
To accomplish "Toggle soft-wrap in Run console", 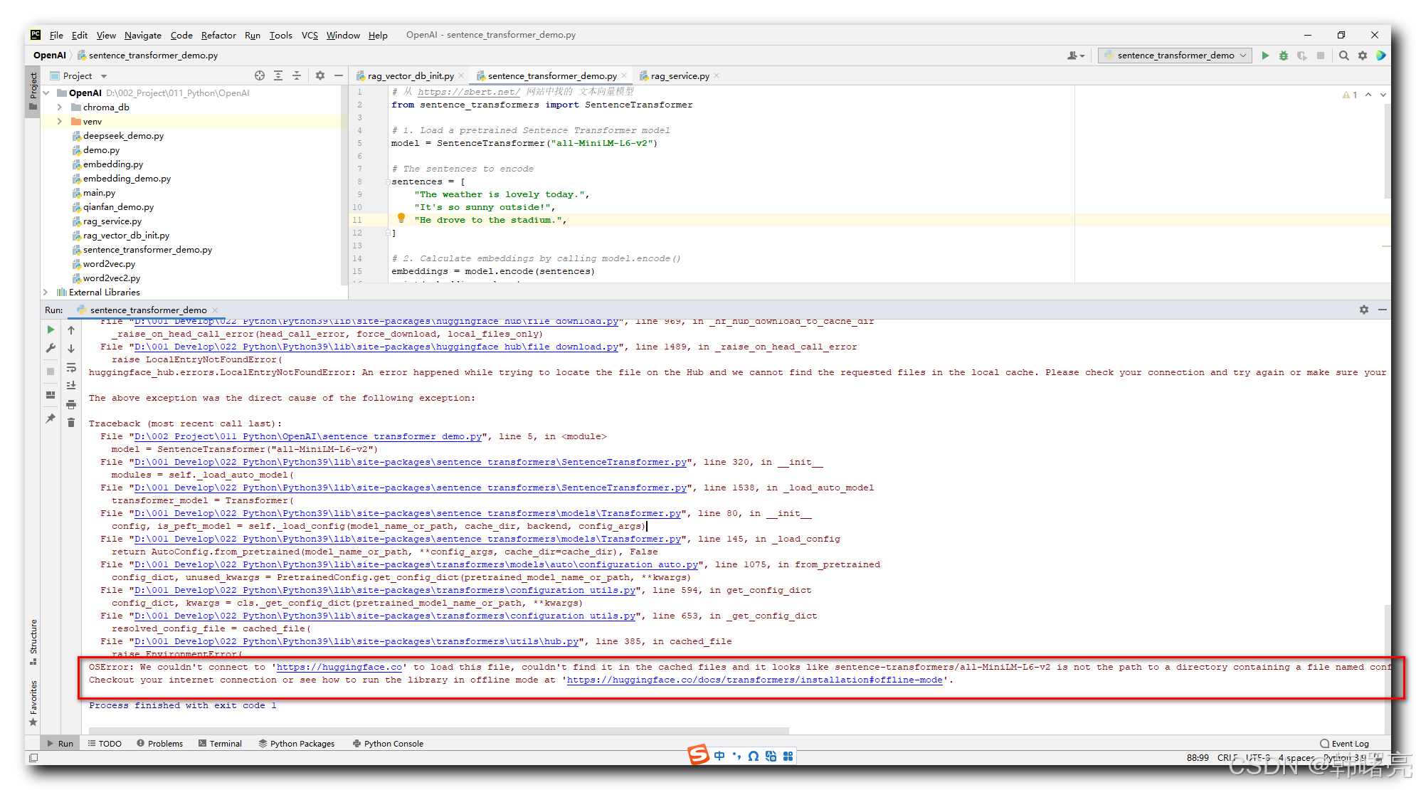I will [x=71, y=367].
